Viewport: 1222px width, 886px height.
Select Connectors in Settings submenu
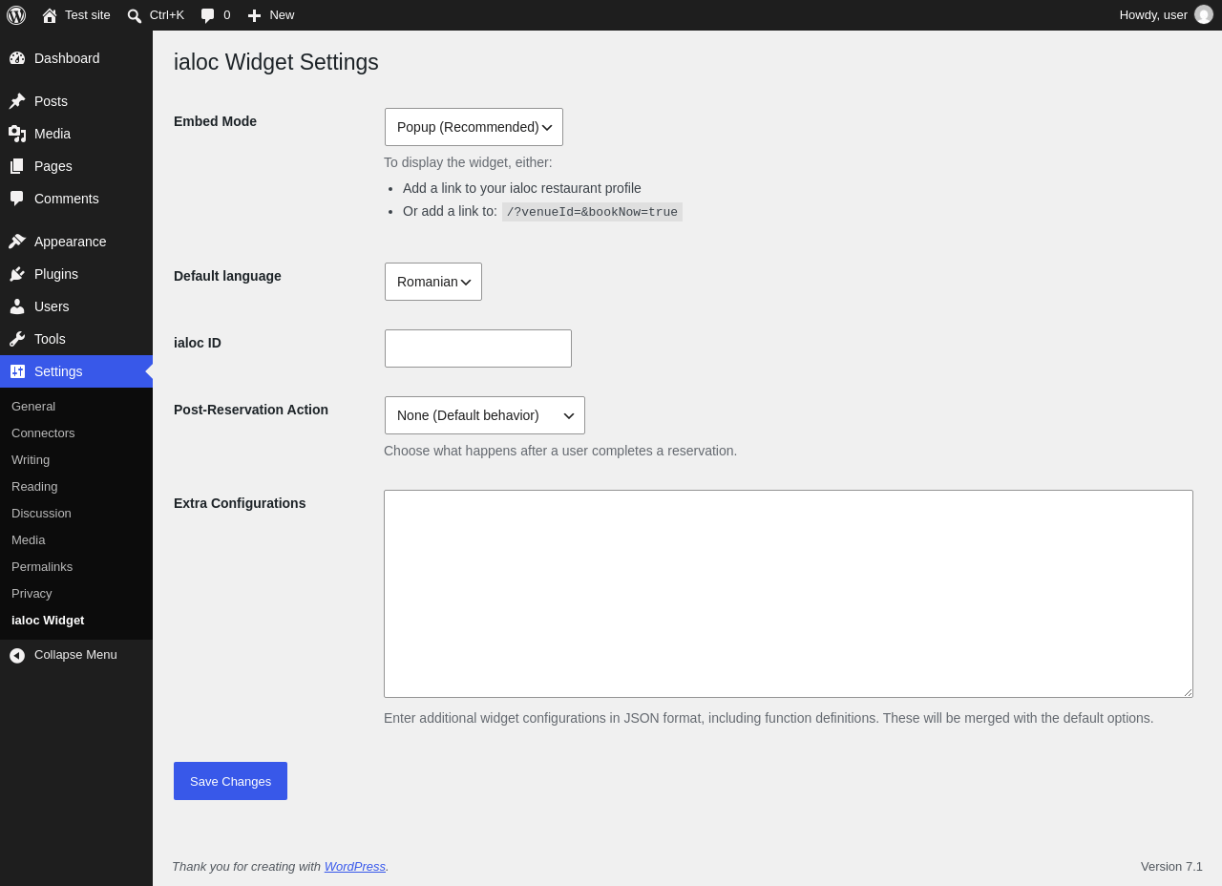click(x=43, y=432)
